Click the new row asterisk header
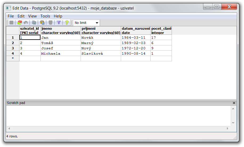This screenshot has width=244, height=147. click(13, 59)
